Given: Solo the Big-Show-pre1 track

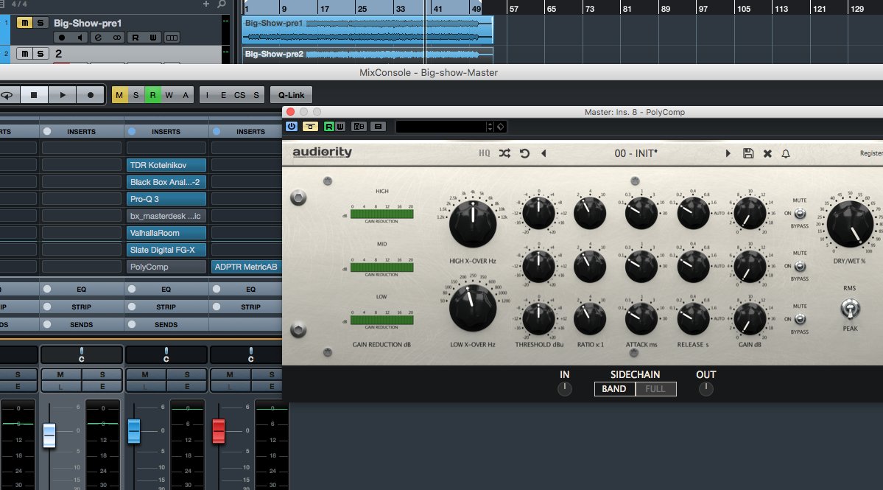Looking at the screenshot, I should point(40,23).
